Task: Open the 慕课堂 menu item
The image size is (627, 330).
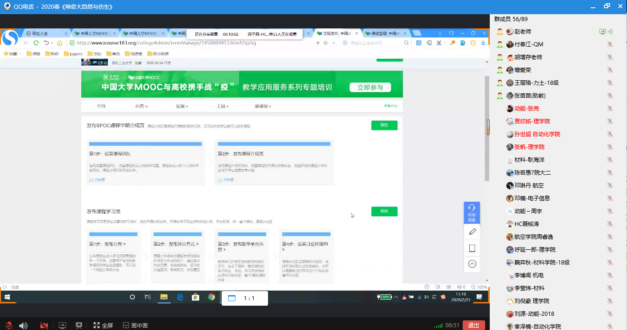Action: pos(263,106)
